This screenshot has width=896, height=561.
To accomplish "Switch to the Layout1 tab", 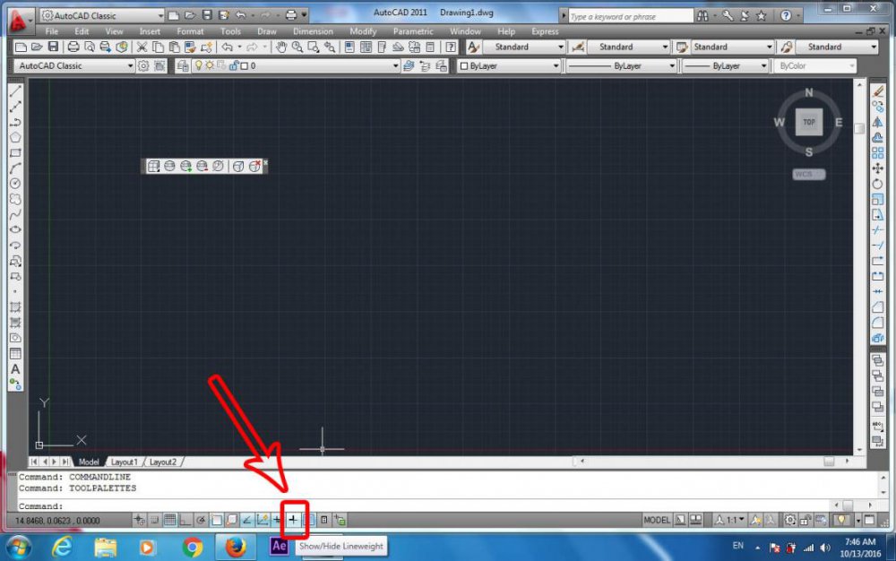I will click(124, 462).
